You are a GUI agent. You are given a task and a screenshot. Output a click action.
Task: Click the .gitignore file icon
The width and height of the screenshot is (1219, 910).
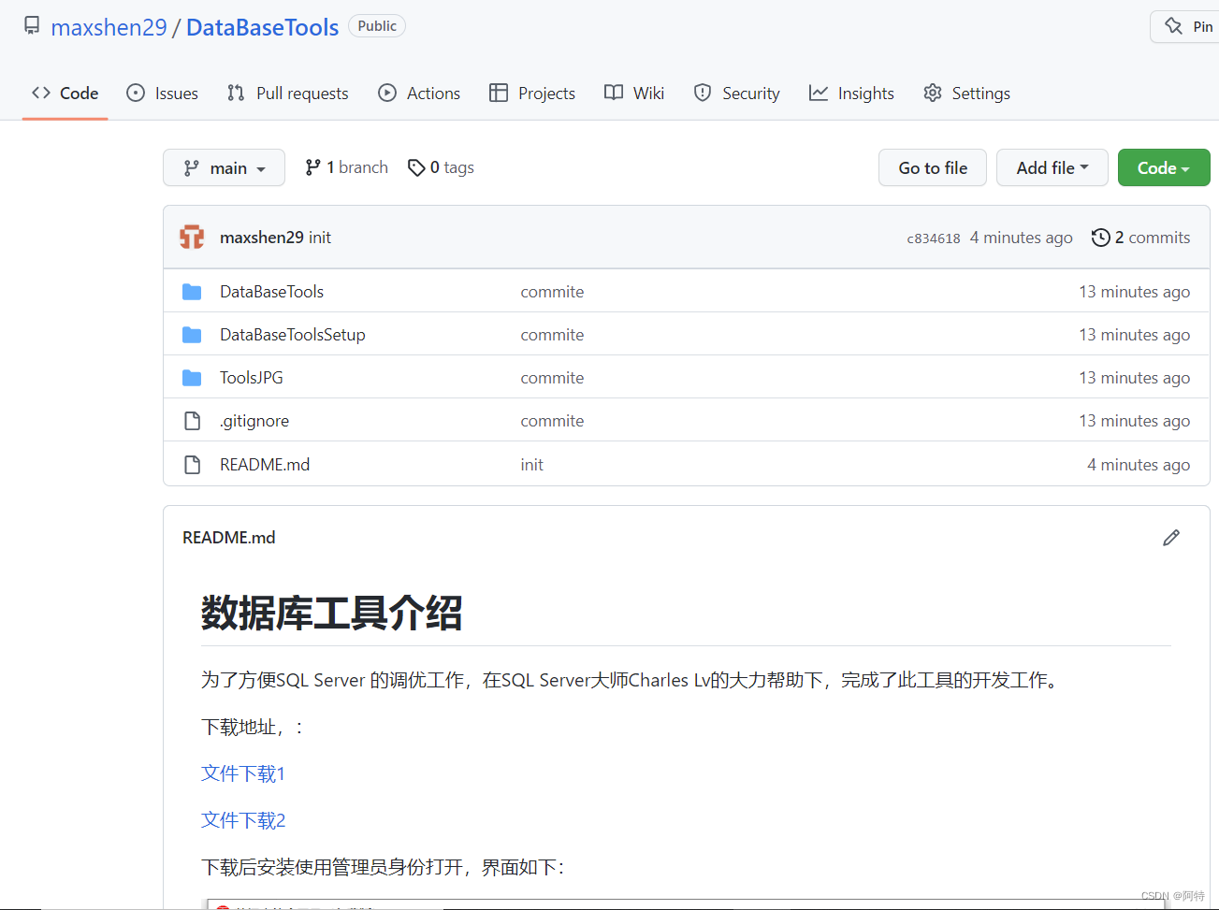(x=192, y=421)
